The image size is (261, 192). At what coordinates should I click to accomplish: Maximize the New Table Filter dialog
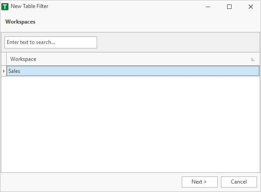coord(229,7)
